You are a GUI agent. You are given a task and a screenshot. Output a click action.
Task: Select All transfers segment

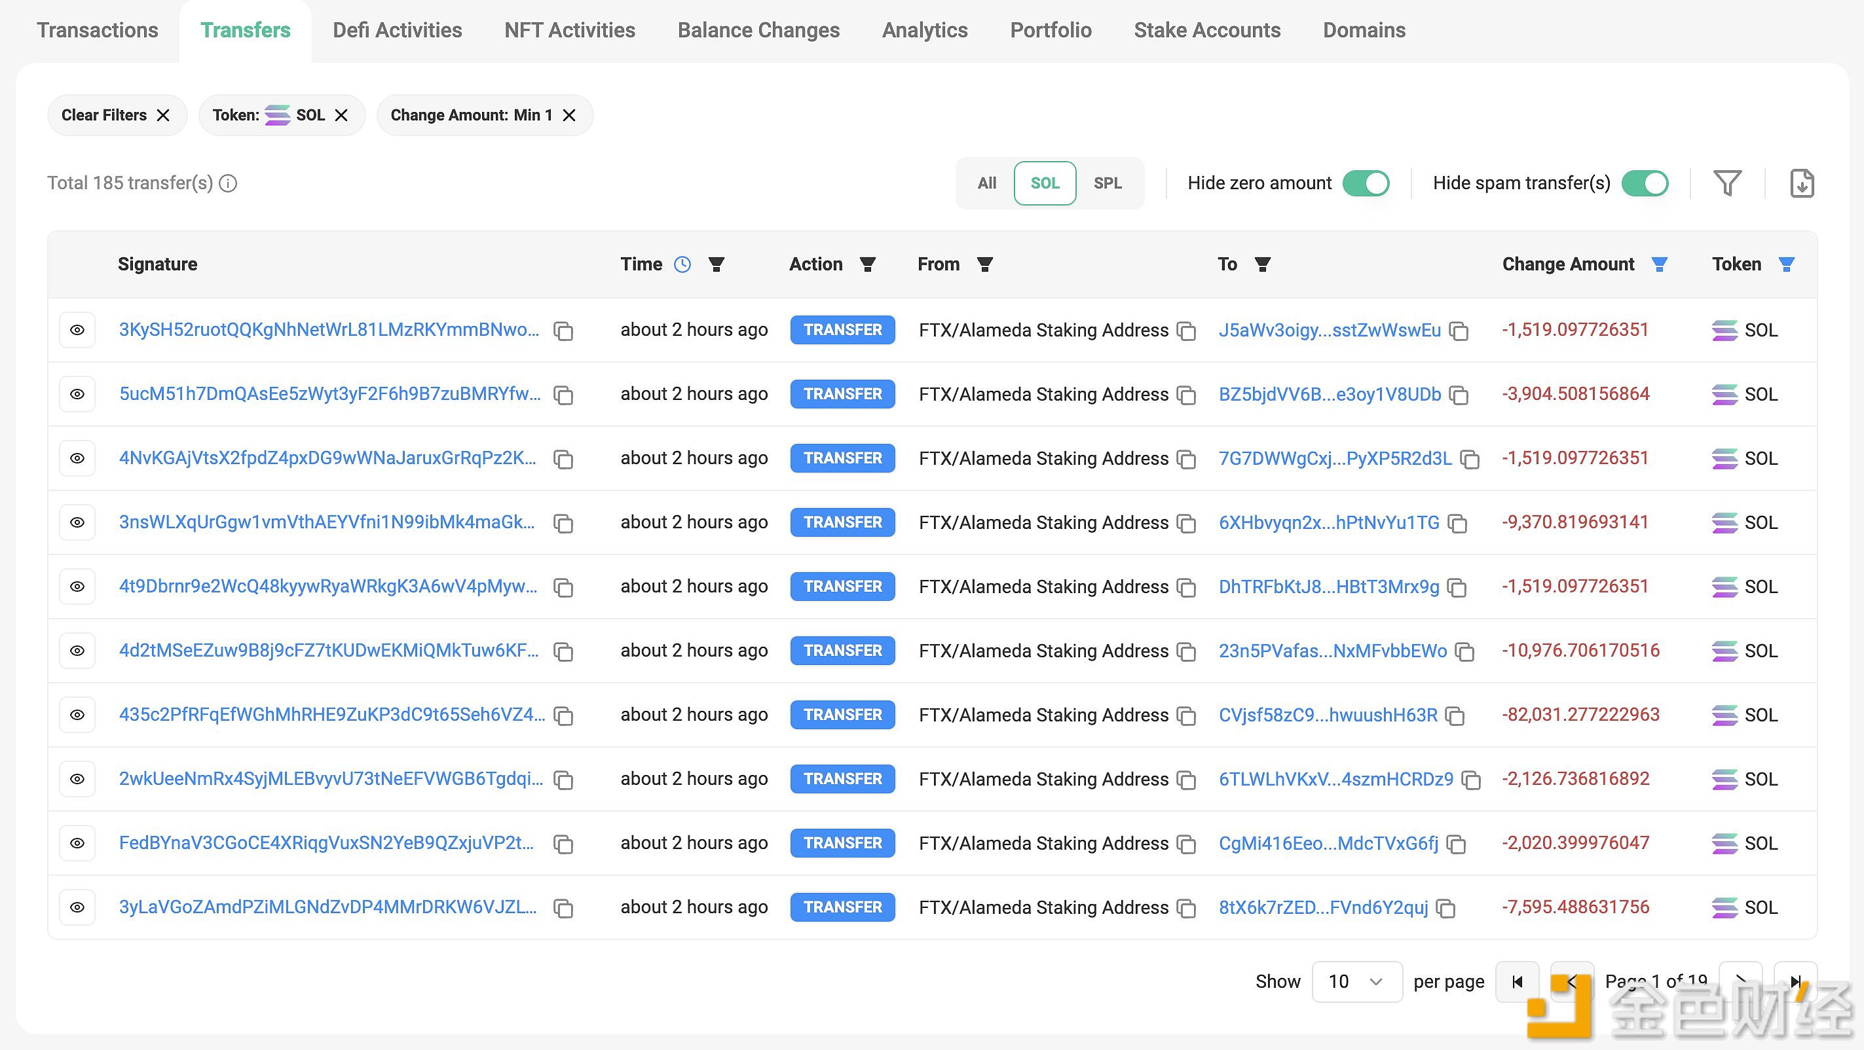pyautogui.click(x=986, y=183)
